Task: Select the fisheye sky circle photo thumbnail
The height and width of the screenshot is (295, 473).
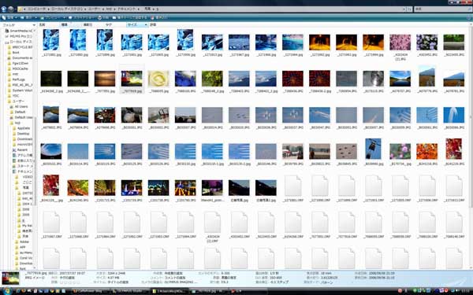Action: (51, 152)
